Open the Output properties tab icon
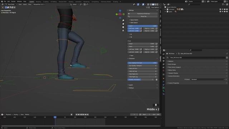229x129 pixels. (164, 61)
